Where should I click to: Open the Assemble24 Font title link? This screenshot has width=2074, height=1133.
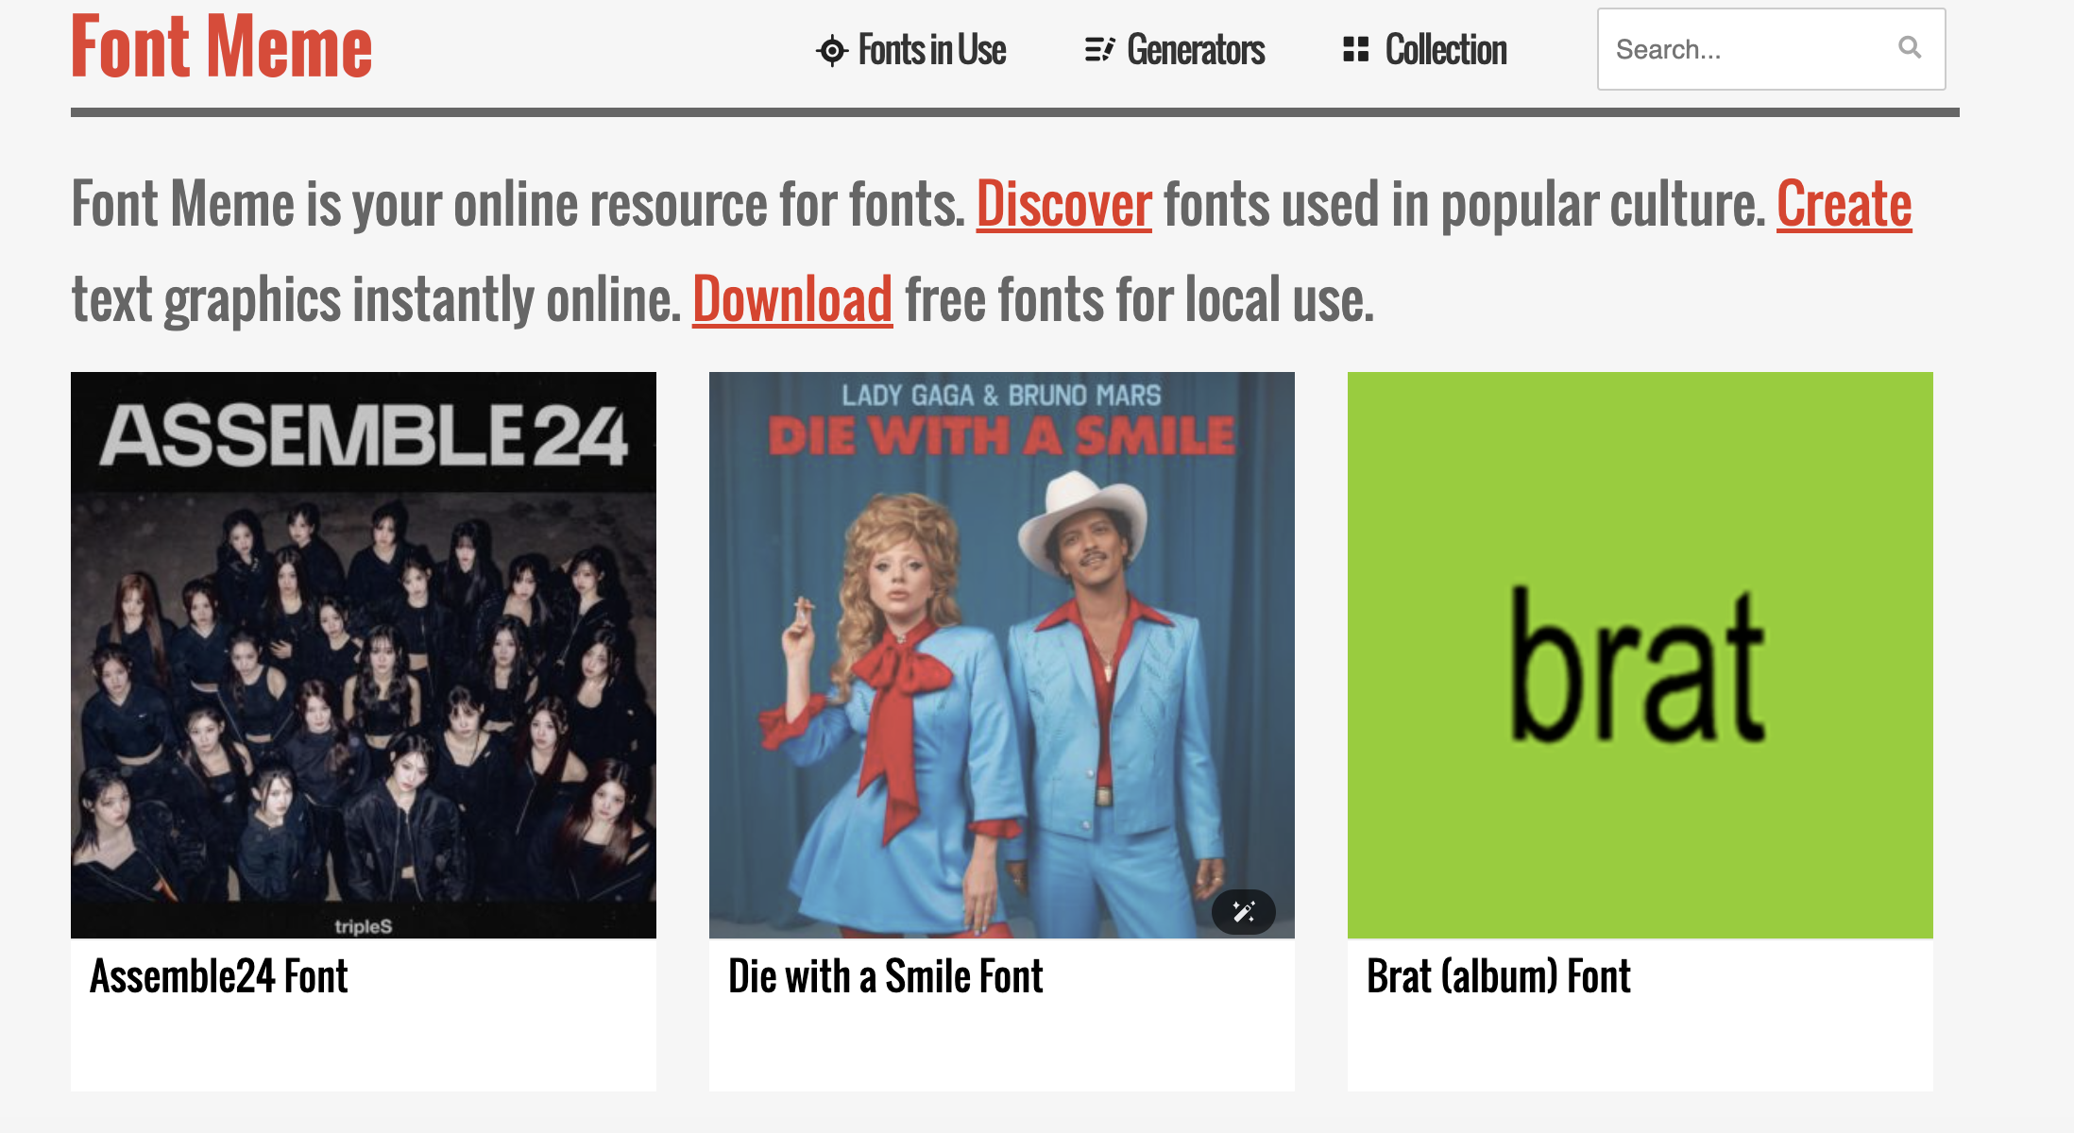tap(219, 976)
